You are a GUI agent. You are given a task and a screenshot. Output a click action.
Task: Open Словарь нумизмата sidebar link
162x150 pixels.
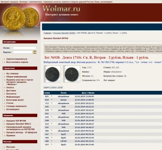tap(16, 106)
